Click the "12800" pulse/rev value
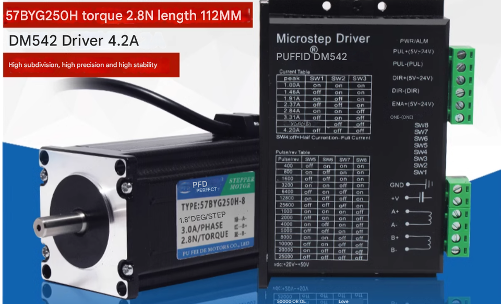The image size is (501, 304). pos(287,198)
